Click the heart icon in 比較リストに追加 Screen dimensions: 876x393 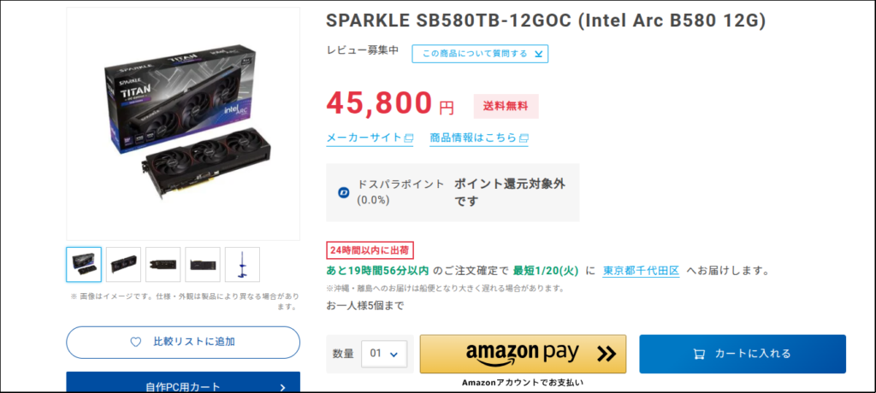click(x=135, y=342)
